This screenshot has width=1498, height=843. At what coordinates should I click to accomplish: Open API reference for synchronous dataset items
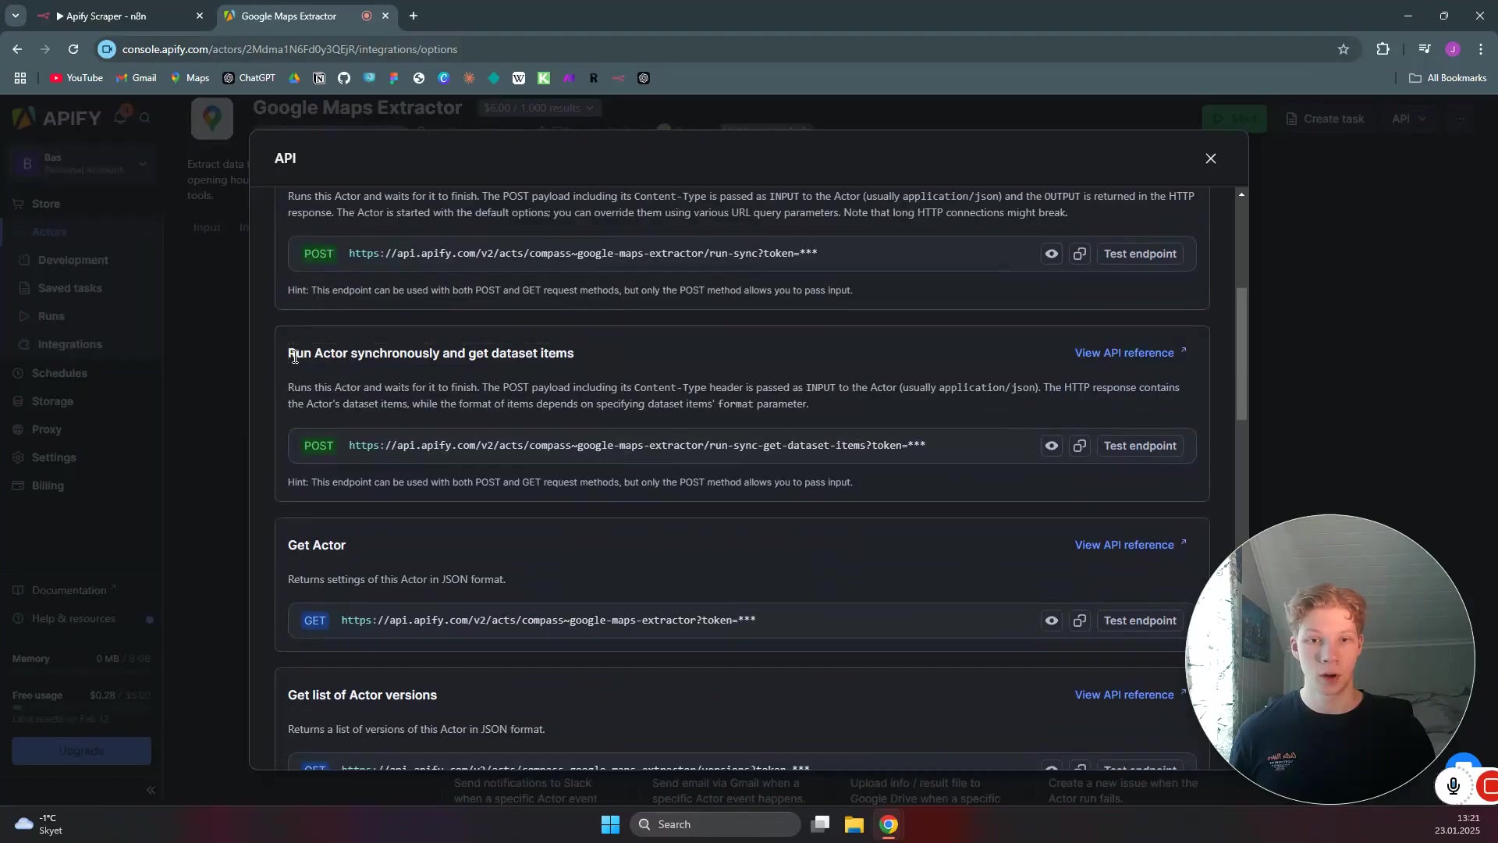pyautogui.click(x=1131, y=353)
